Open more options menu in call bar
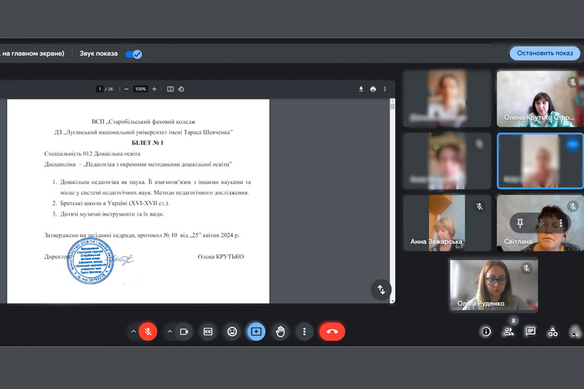The width and height of the screenshot is (584, 389). [x=304, y=331]
